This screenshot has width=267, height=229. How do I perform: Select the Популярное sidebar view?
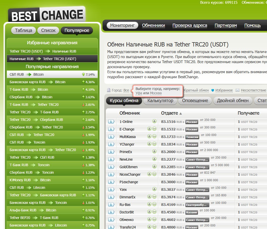77,30
